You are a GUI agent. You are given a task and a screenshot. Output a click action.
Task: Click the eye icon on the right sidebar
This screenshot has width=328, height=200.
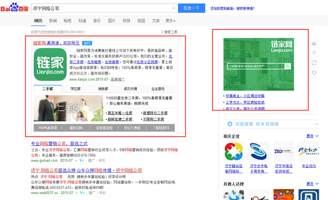point(314,44)
